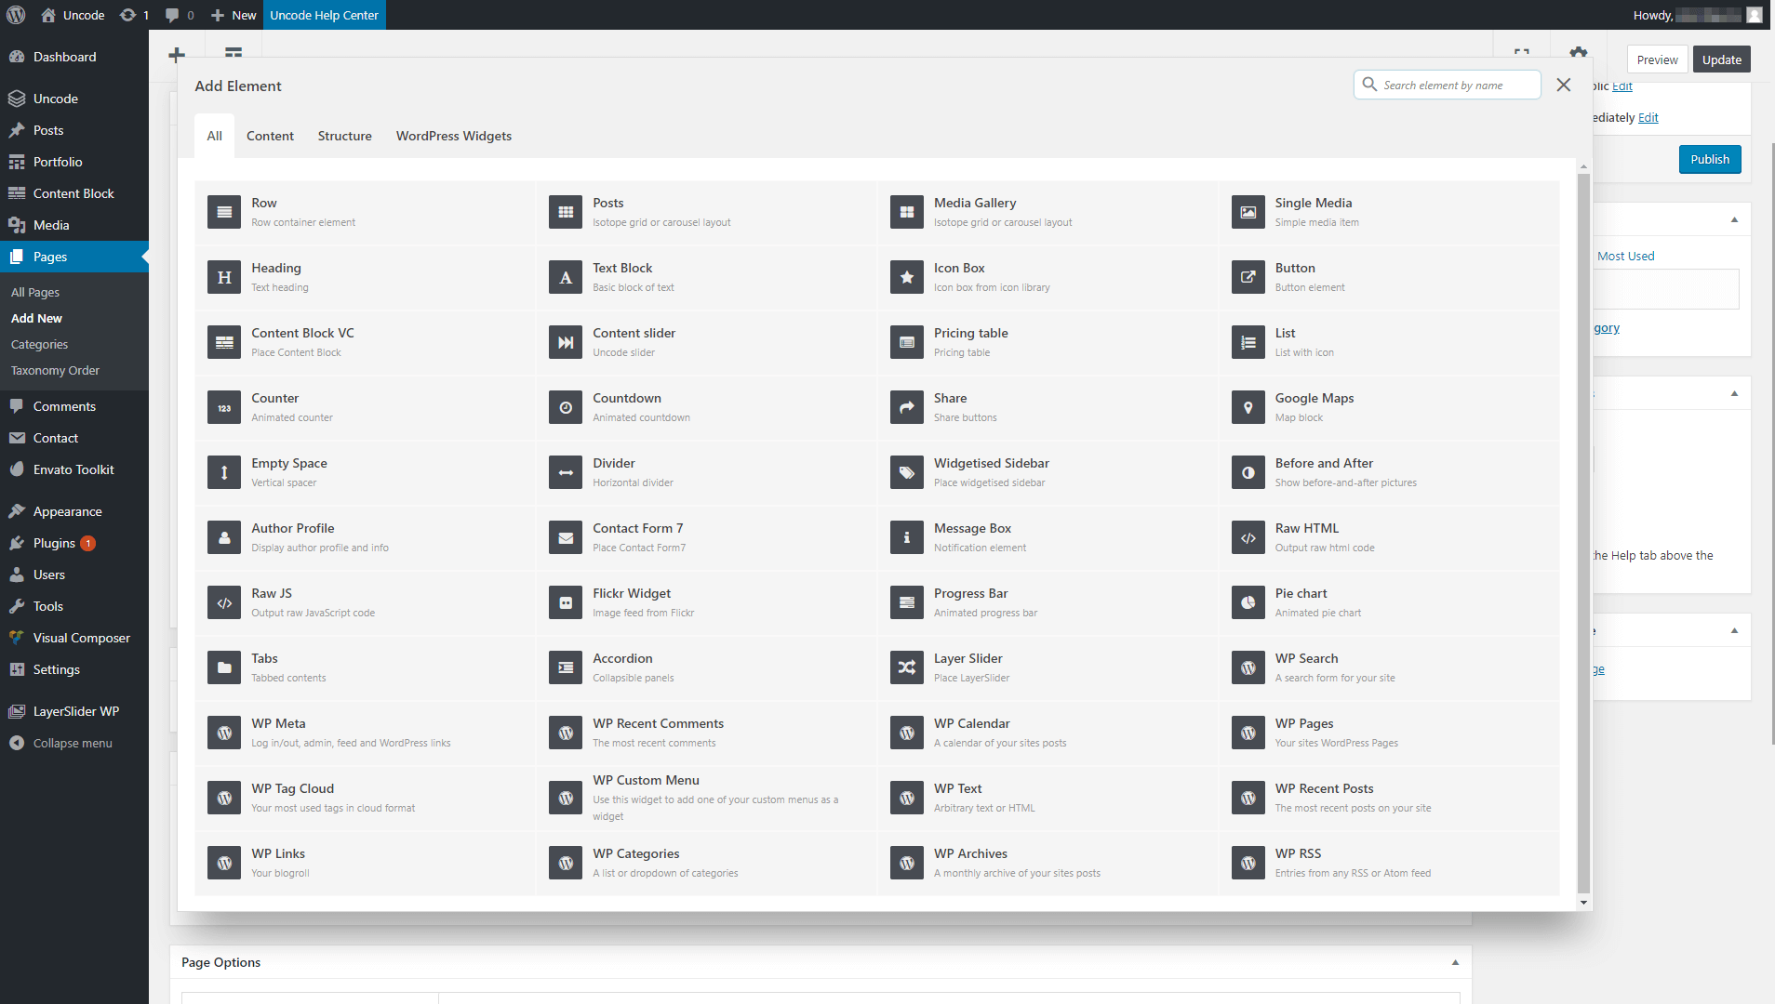Switch to the Content tab
The height and width of the screenshot is (1004, 1775).
coord(270,136)
